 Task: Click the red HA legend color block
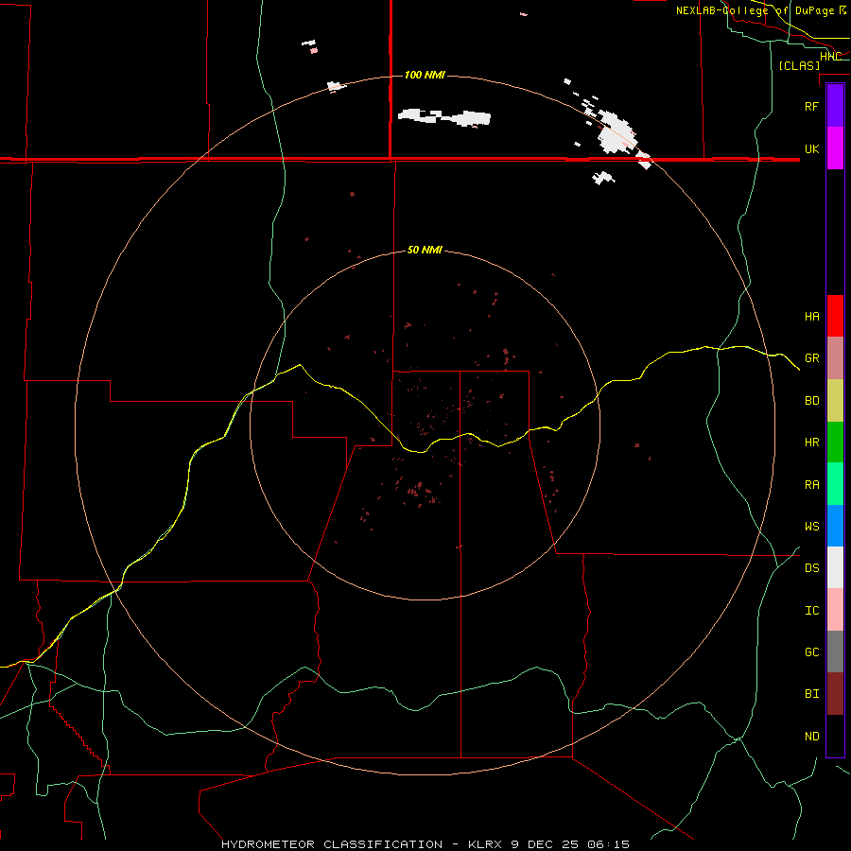pyautogui.click(x=835, y=316)
